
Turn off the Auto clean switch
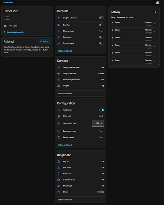(x=102, y=110)
